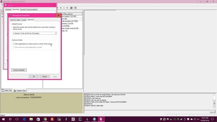Click the EchoLink toolbar print icon
Viewport: 217px width, 122px height.
click(71, 8)
